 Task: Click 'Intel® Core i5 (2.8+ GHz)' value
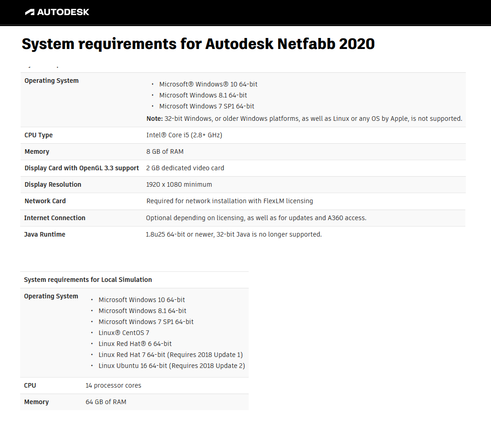[184, 135]
